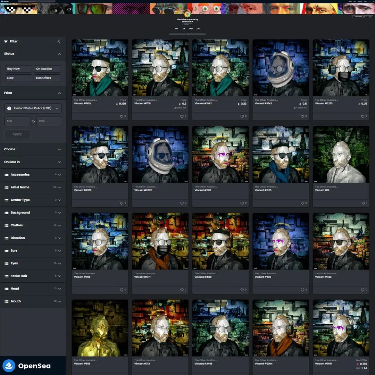Click the Min price input field
Screen dimensions: 375x375
point(17,121)
